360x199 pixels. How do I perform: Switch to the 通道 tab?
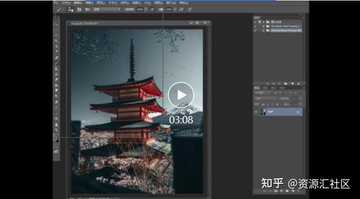[x=265, y=88]
